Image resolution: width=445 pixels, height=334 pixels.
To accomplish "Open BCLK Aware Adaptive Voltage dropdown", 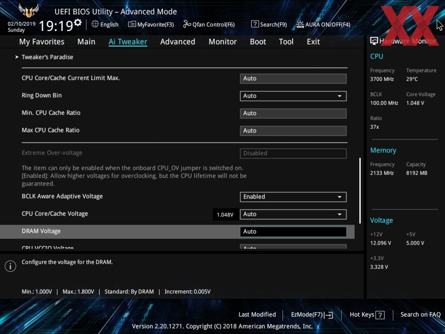I will 293,197.
